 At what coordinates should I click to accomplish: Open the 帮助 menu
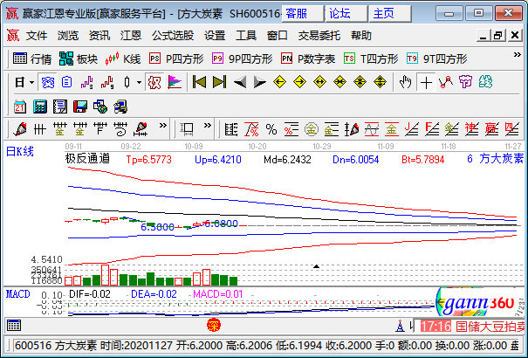coord(361,35)
